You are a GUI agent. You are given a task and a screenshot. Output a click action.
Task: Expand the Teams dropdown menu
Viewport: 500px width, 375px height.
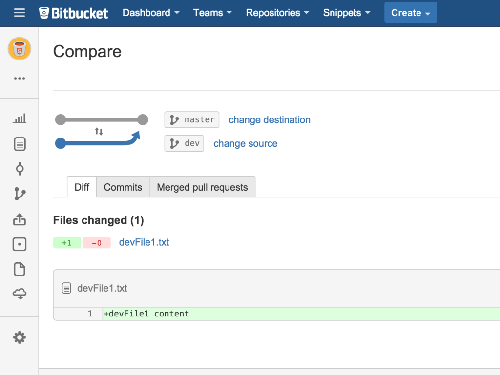(212, 13)
